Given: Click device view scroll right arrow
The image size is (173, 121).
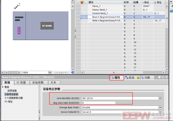Looking at the screenshot, I should click(x=19, y=72).
